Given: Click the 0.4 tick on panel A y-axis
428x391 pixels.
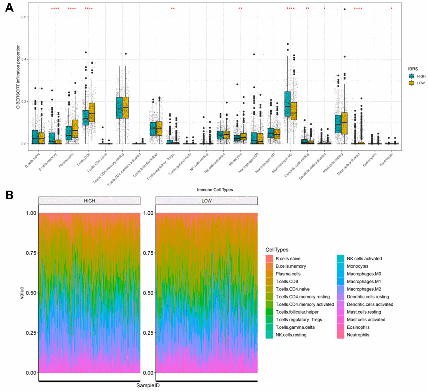Looking at the screenshot, I should [24, 59].
